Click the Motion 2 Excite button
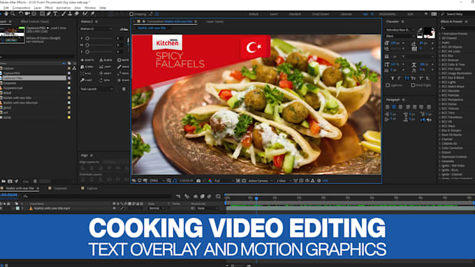 87,60
